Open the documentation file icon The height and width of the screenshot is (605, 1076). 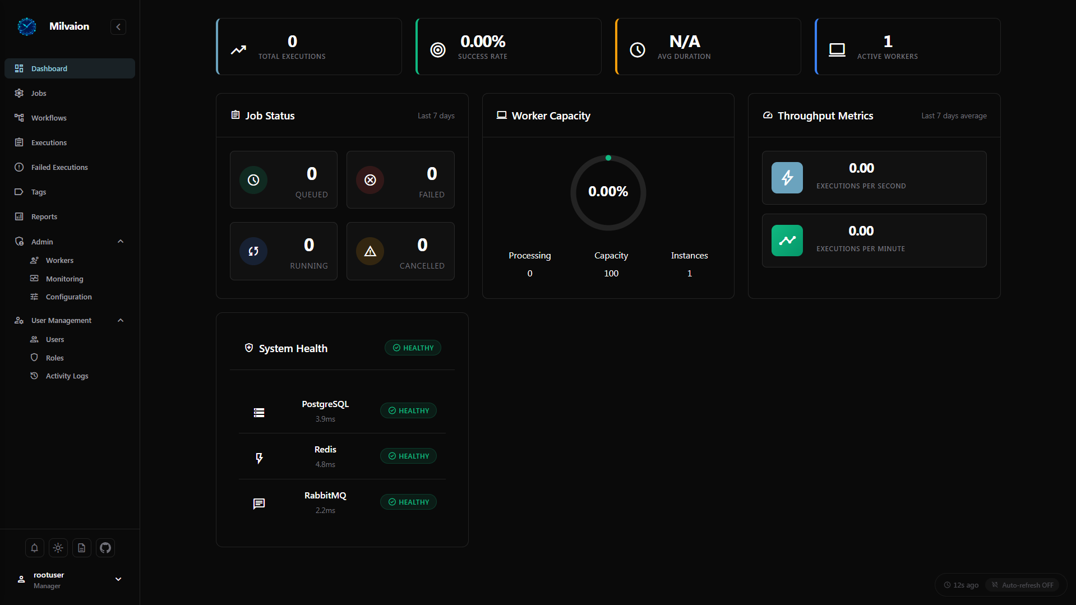click(x=81, y=548)
